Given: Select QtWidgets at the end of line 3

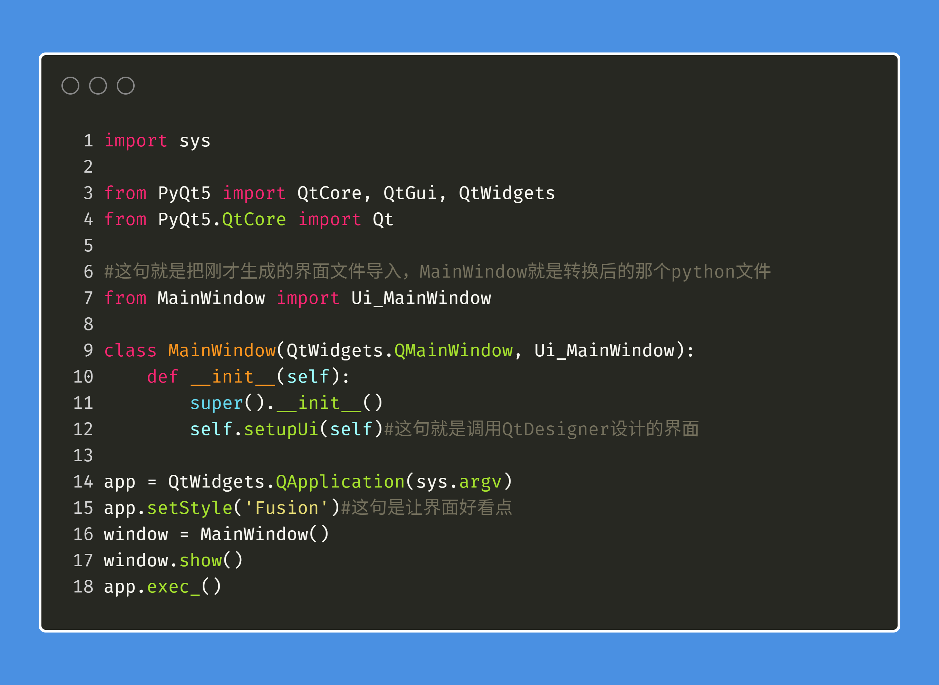Looking at the screenshot, I should click(506, 193).
